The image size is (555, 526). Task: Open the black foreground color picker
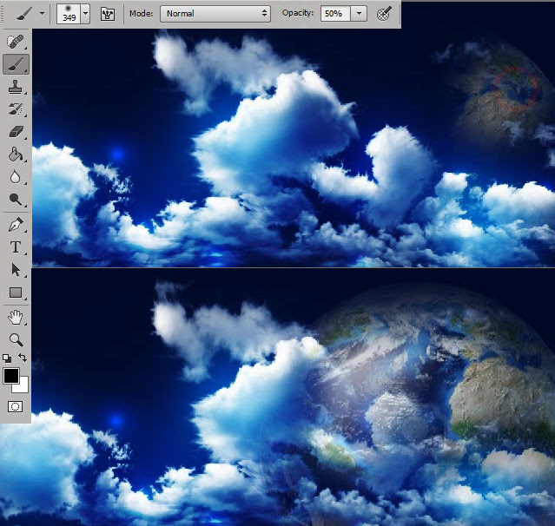[x=11, y=376]
